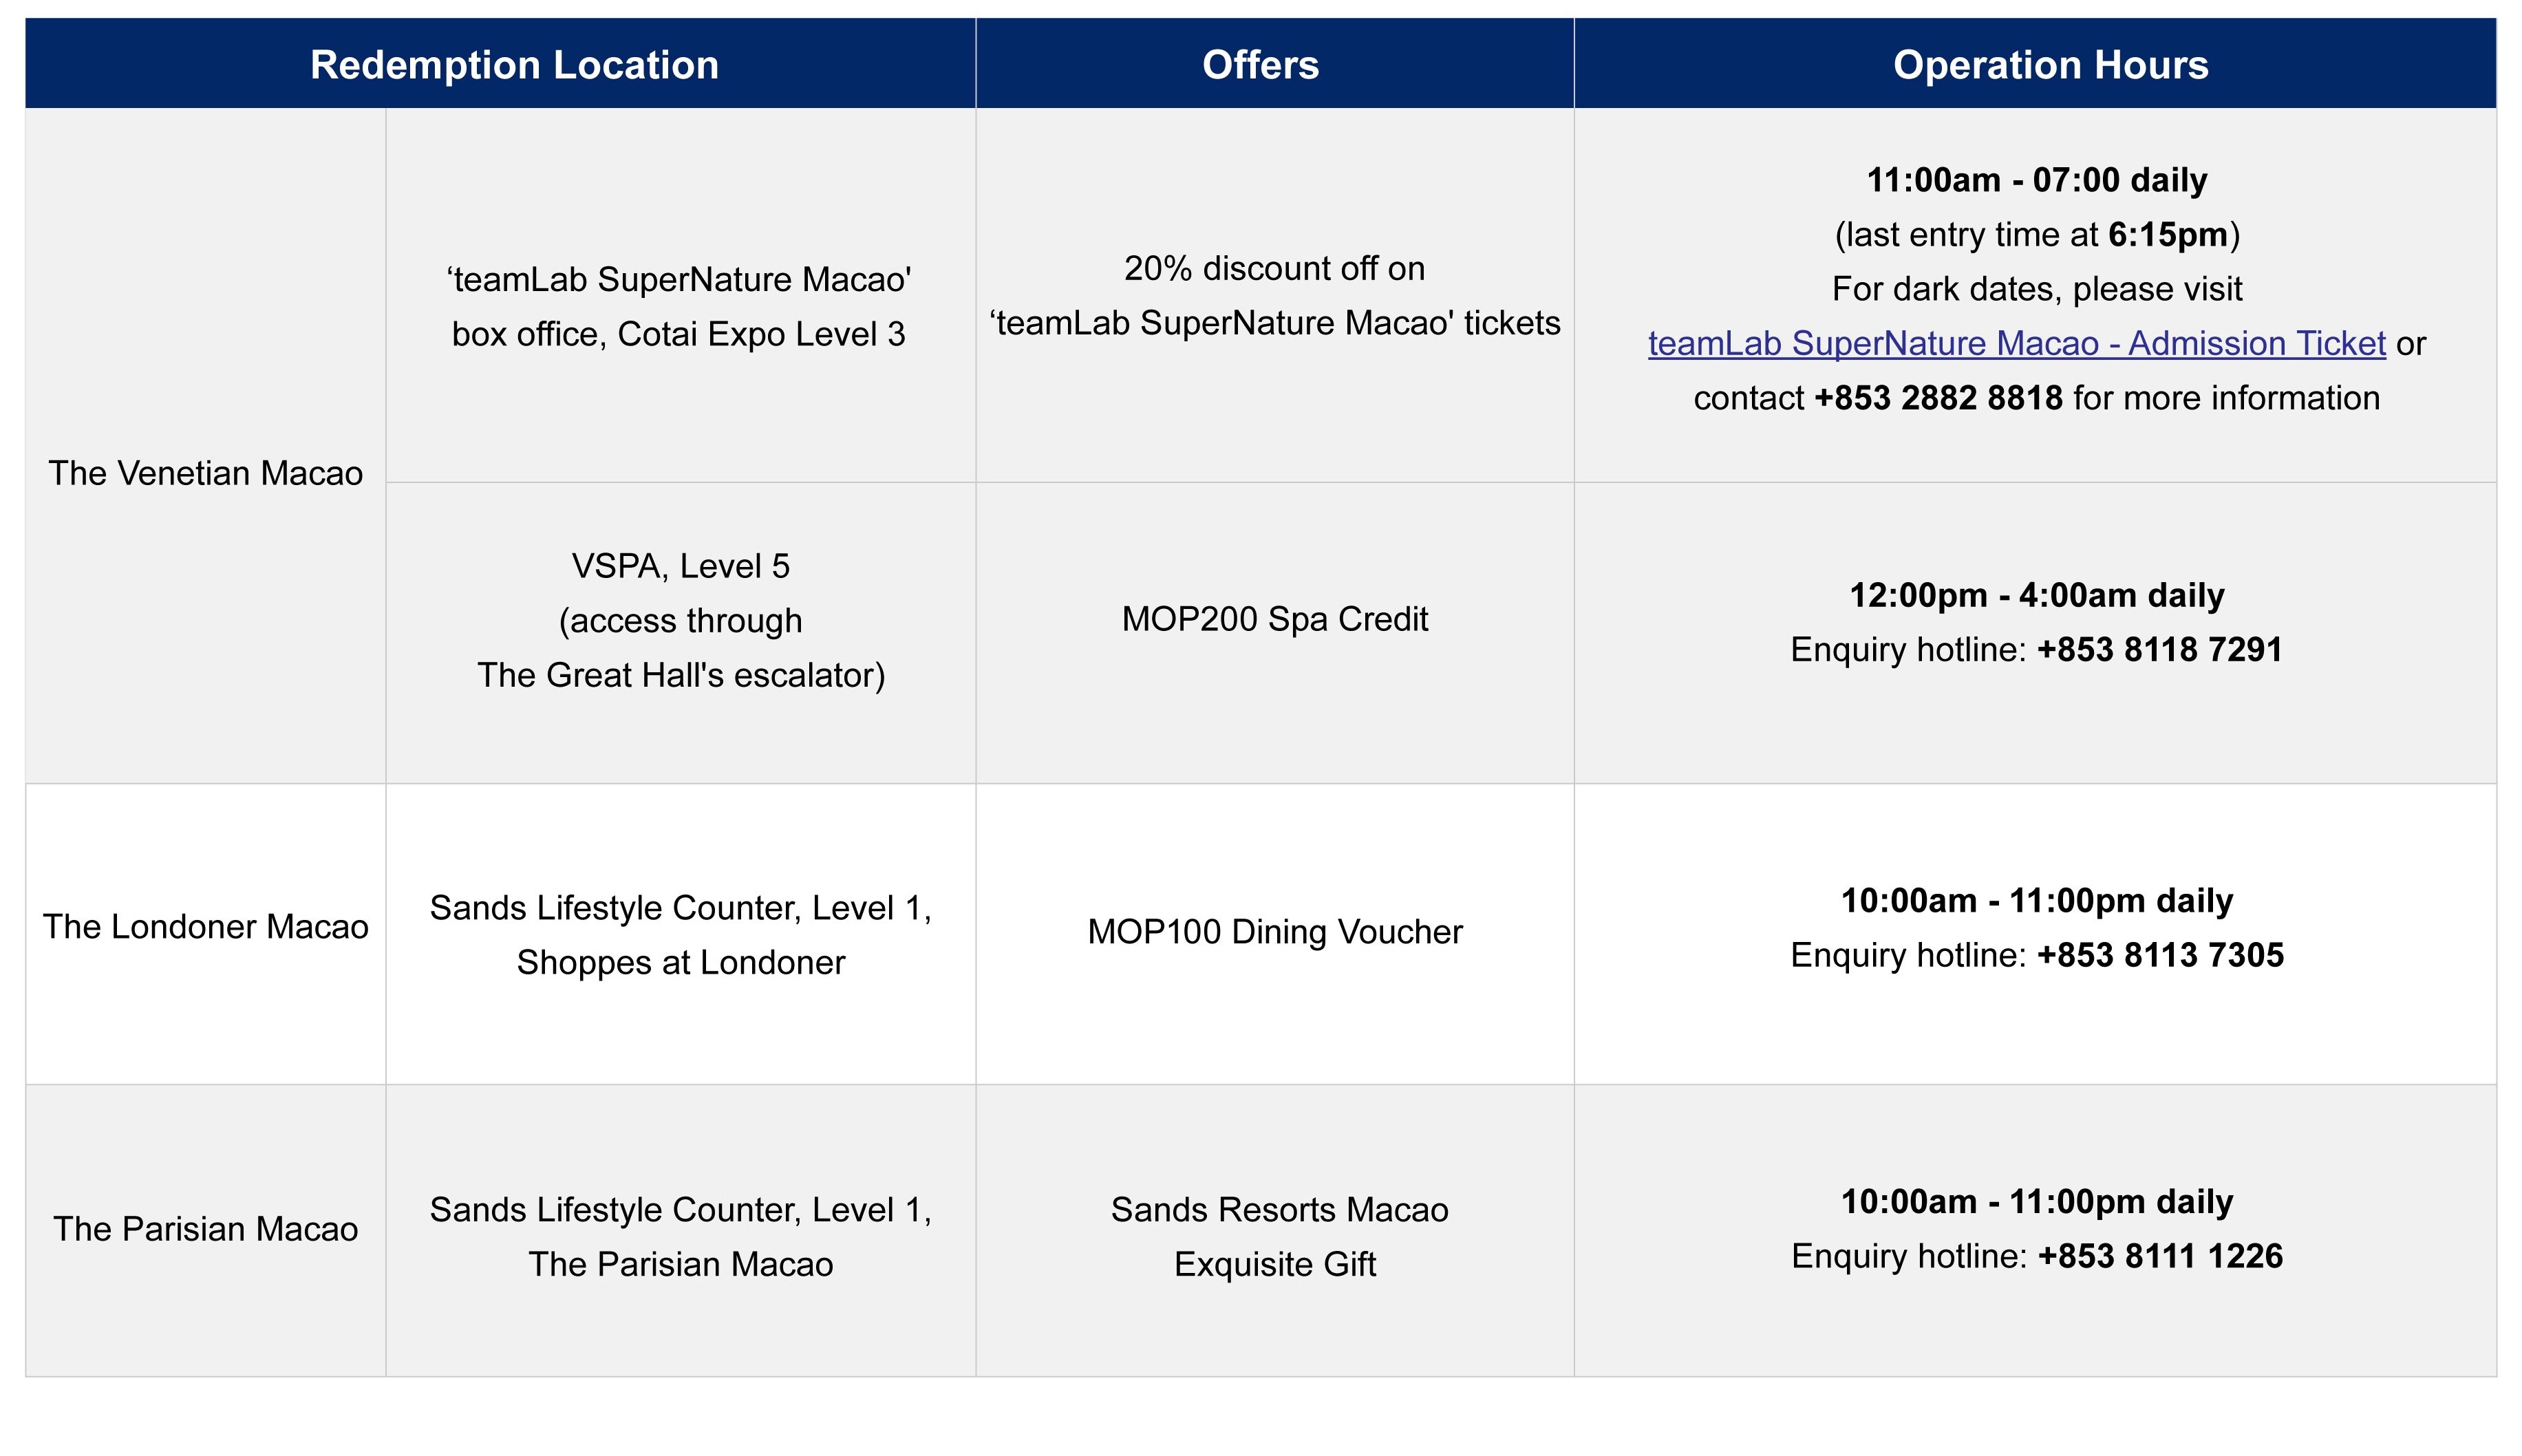Click the Offers column header

coord(1260,65)
